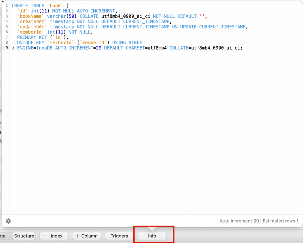Open the gear settings icon
This screenshot has width=303, height=243.
tap(8, 221)
